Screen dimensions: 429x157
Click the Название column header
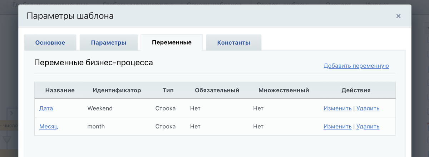coord(60,90)
